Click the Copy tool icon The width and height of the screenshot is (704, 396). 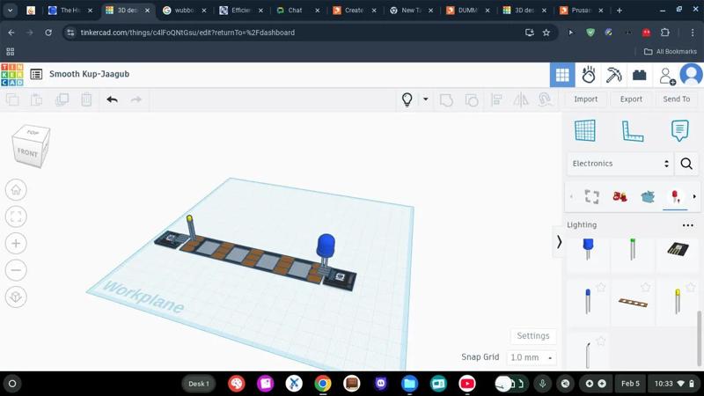(x=12, y=99)
